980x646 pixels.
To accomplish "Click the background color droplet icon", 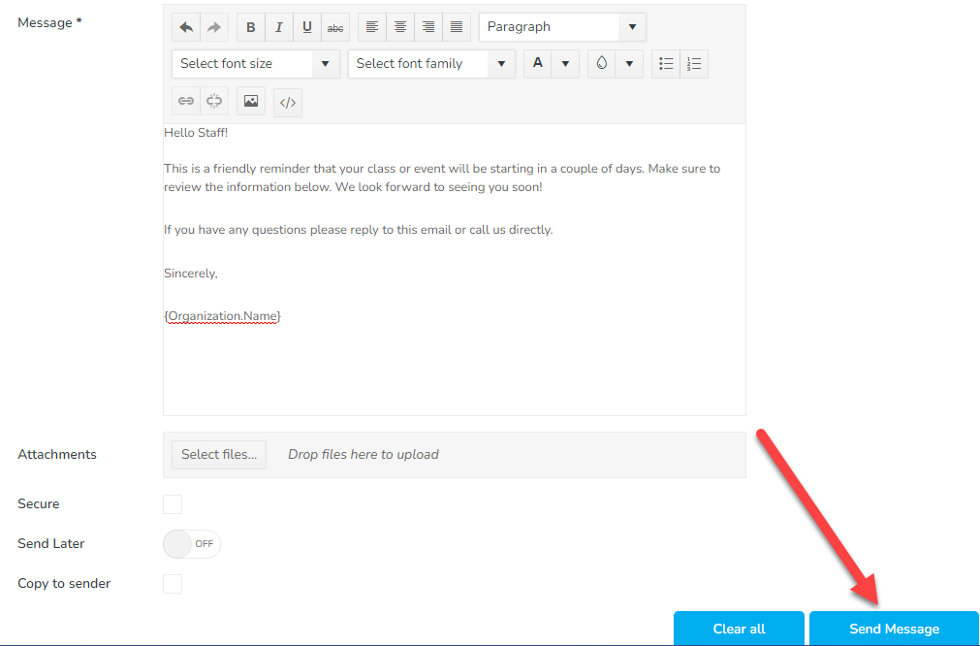I will pyautogui.click(x=601, y=64).
